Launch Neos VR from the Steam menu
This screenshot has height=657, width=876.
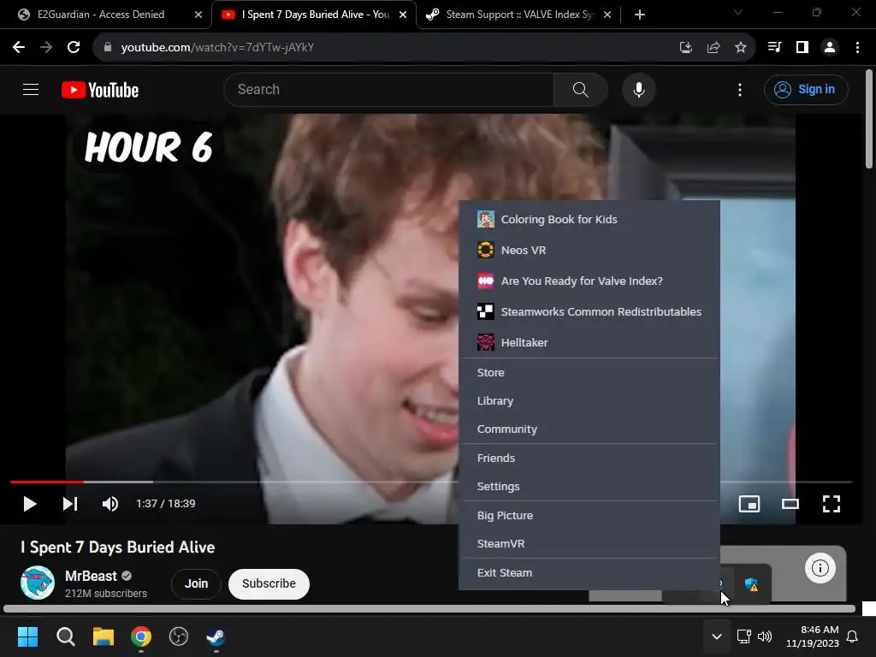pos(589,250)
